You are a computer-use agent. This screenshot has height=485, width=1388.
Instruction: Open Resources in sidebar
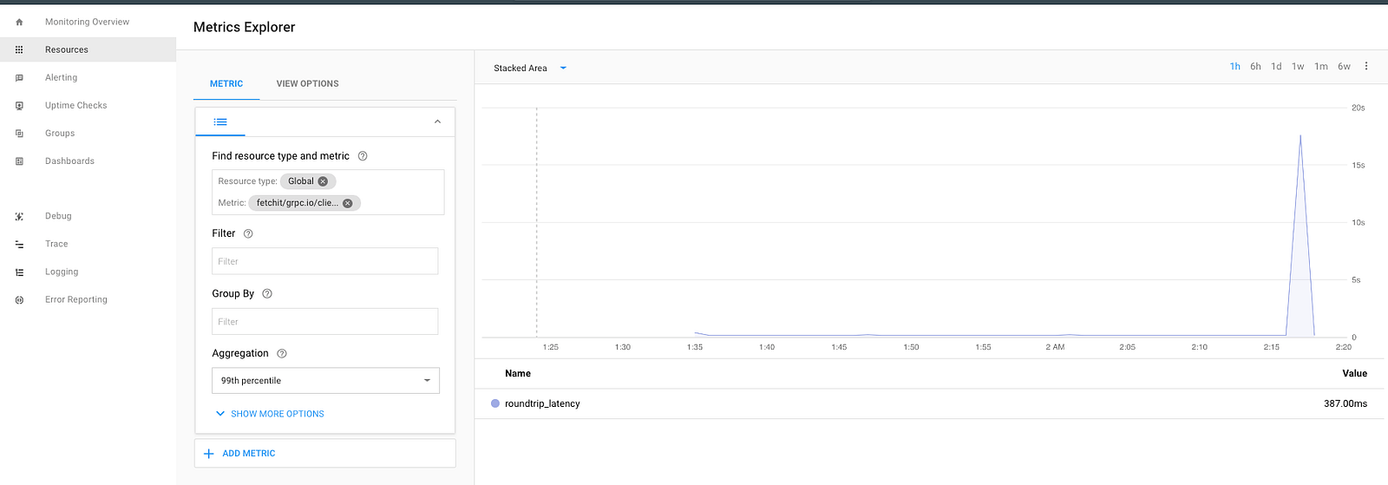[67, 49]
